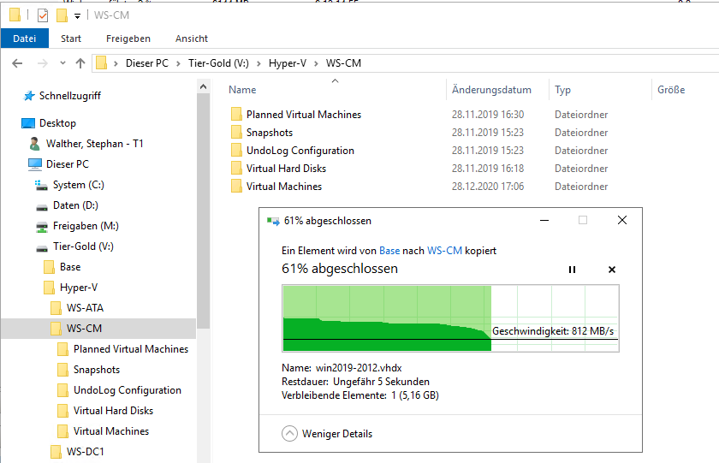This screenshot has height=463, width=719.
Task: Switch to the Ansicht ribbon tab
Action: pyautogui.click(x=192, y=39)
